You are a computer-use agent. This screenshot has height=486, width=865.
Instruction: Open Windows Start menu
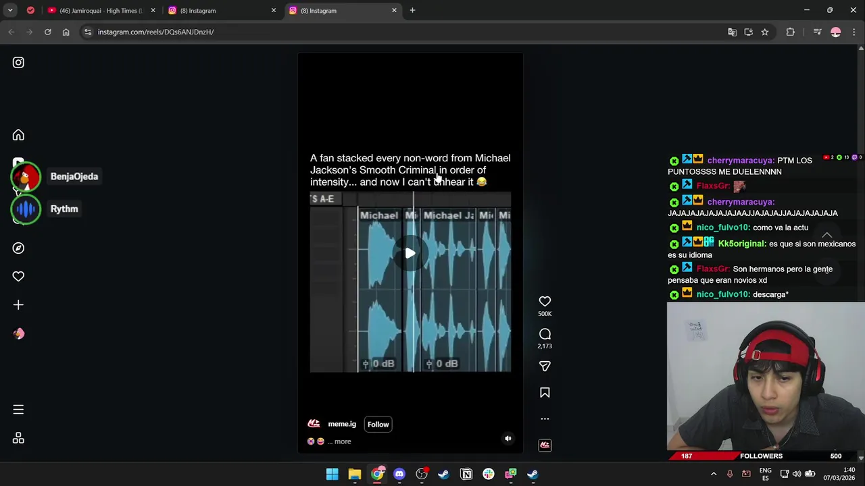(x=332, y=474)
